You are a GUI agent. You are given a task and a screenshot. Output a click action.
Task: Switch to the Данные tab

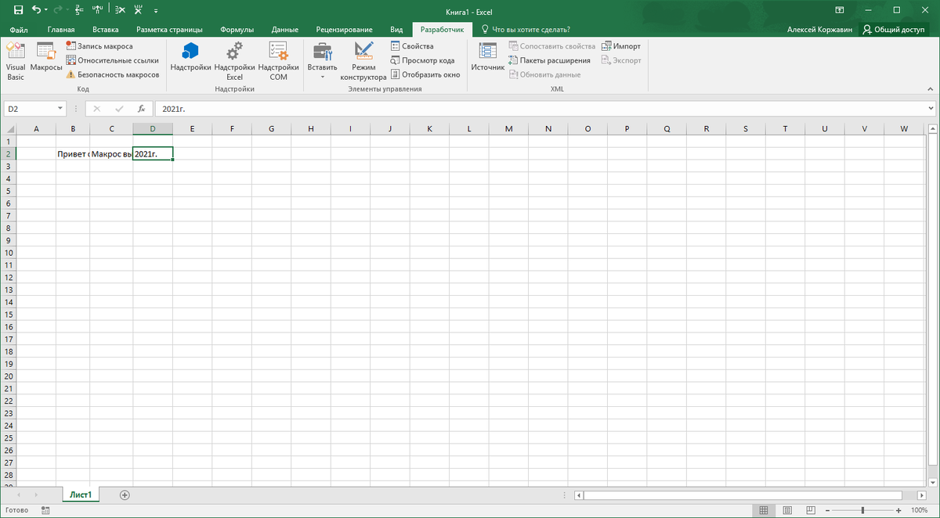[284, 29]
